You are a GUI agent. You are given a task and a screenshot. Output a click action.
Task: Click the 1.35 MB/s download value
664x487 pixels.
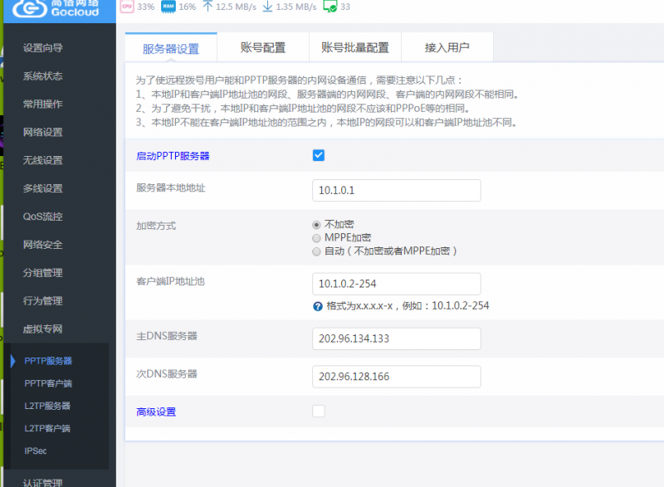[x=296, y=7]
